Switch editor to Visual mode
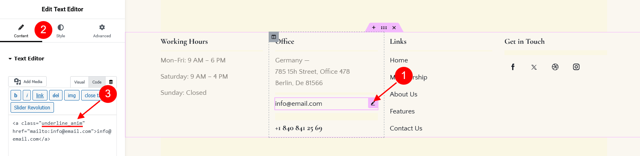The height and width of the screenshot is (156, 640). pos(80,82)
